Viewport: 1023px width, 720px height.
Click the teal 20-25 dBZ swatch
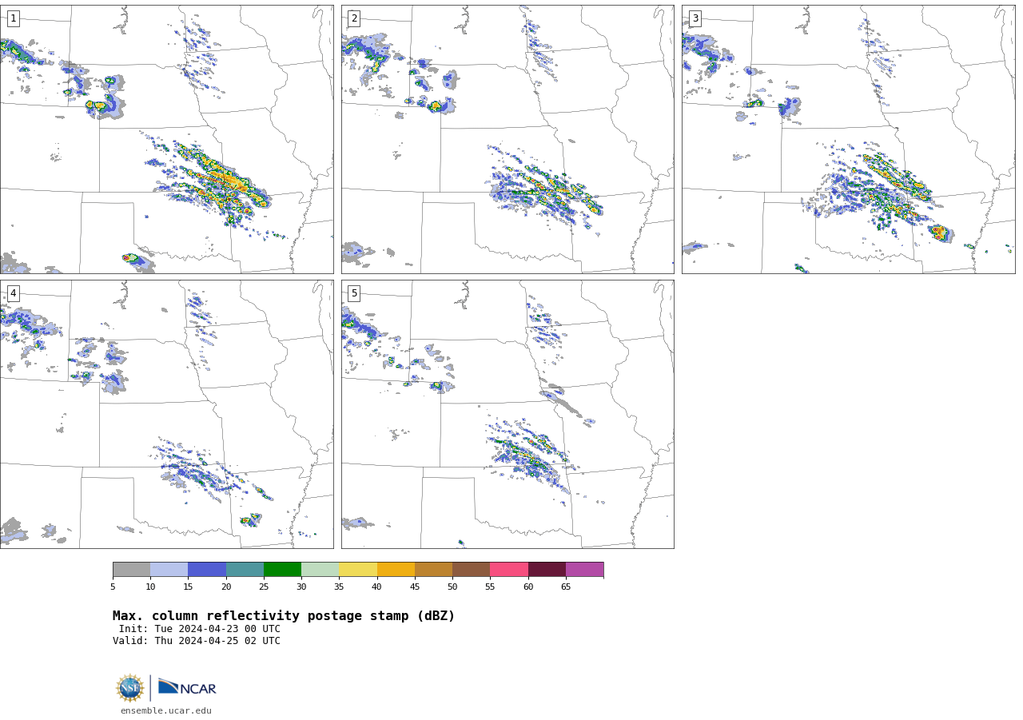(245, 570)
